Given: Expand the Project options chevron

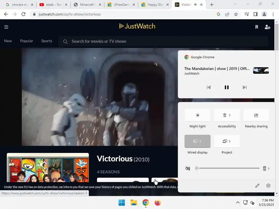Looking at the screenshot, I should pos(230,141).
